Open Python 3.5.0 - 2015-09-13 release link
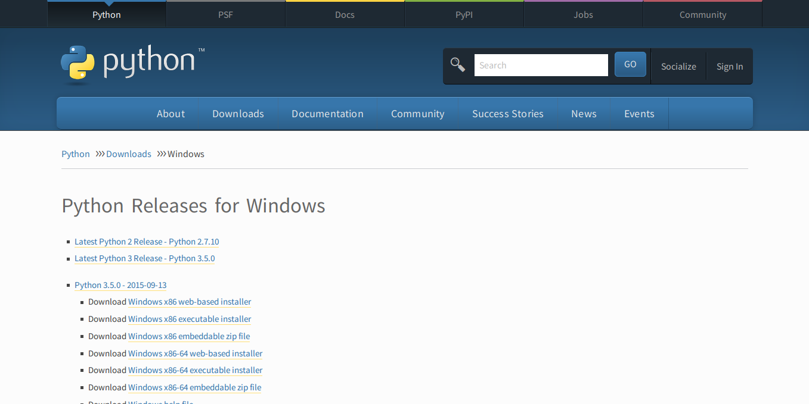Screen dimensions: 809x404 [120, 285]
